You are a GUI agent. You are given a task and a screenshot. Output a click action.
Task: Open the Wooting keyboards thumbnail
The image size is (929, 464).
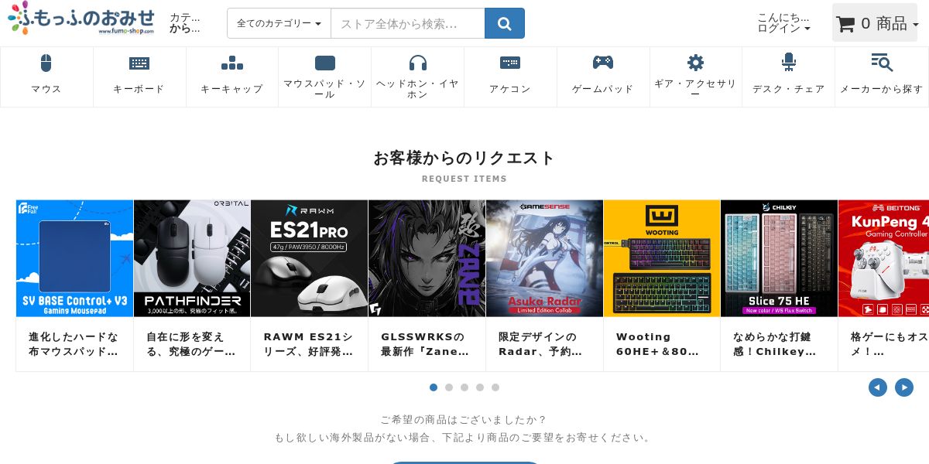(662, 258)
